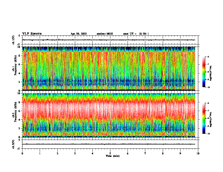223x172 pixels.
Task: Click the "station=MOS" header label
Action: click(x=105, y=34)
